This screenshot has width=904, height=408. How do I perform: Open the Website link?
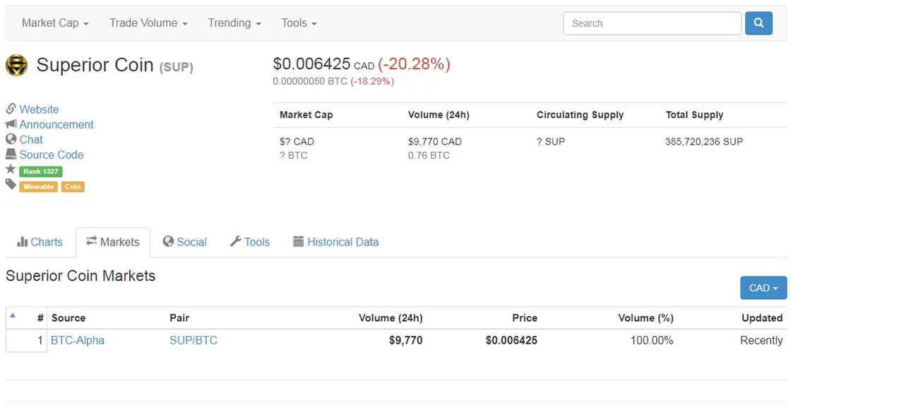coord(39,109)
